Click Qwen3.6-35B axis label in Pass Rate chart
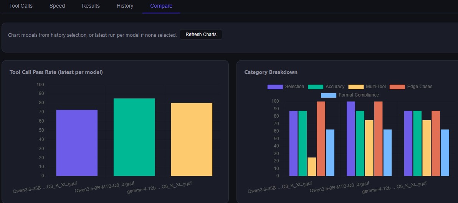458x203 pixels. pos(45,187)
